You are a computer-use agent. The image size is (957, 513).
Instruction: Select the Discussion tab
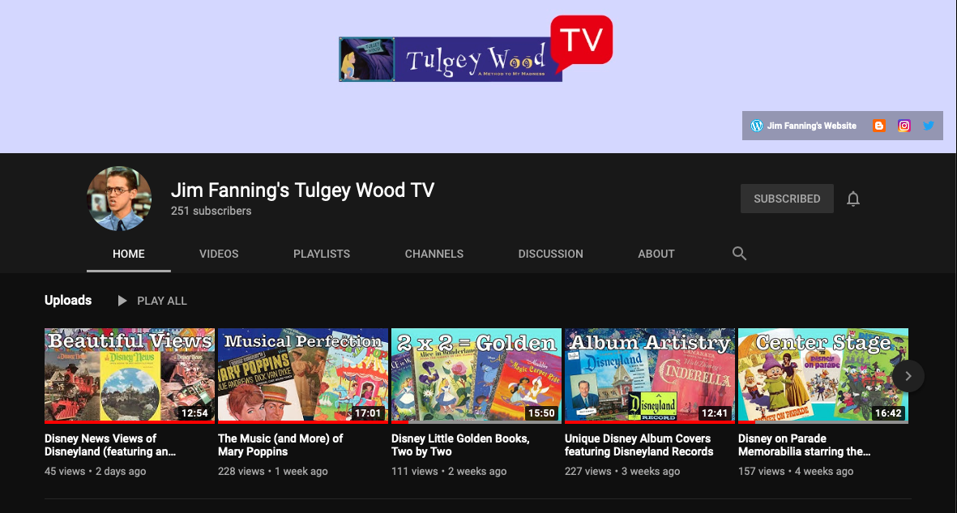click(x=550, y=254)
